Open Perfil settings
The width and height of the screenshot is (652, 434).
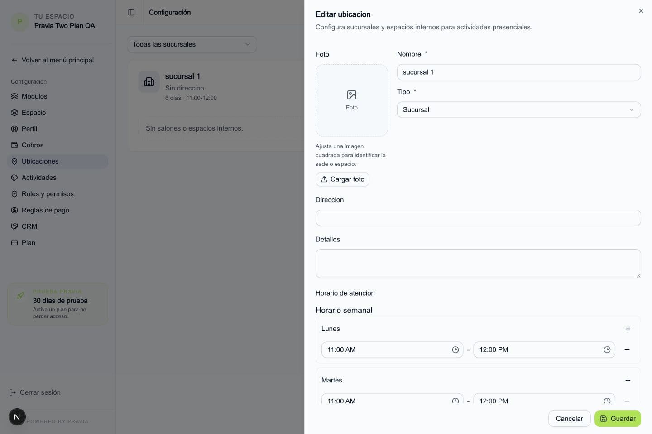[58, 129]
